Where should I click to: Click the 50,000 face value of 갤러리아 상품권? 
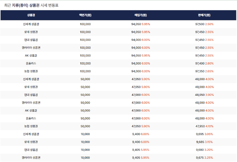[x=85, y=103]
